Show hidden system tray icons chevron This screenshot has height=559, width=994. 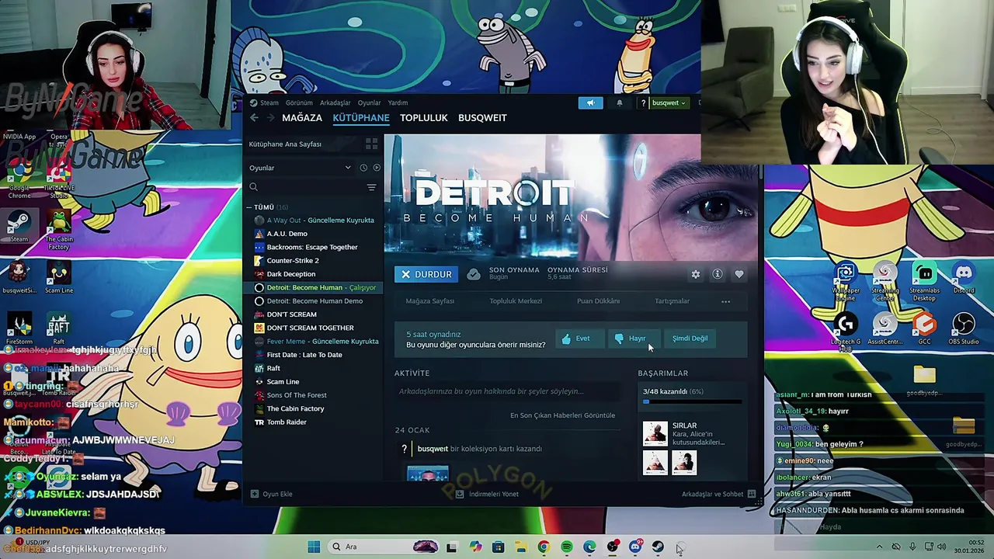click(x=879, y=547)
